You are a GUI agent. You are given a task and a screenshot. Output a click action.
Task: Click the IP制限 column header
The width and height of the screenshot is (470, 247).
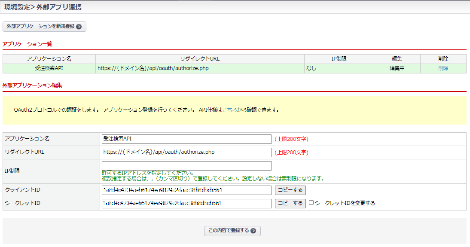click(339, 59)
